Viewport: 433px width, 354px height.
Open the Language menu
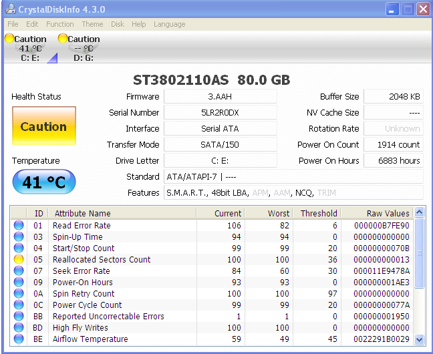click(x=169, y=24)
